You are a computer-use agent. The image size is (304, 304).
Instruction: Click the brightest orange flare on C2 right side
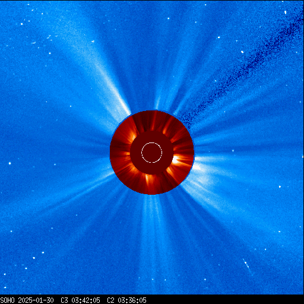point(176,160)
